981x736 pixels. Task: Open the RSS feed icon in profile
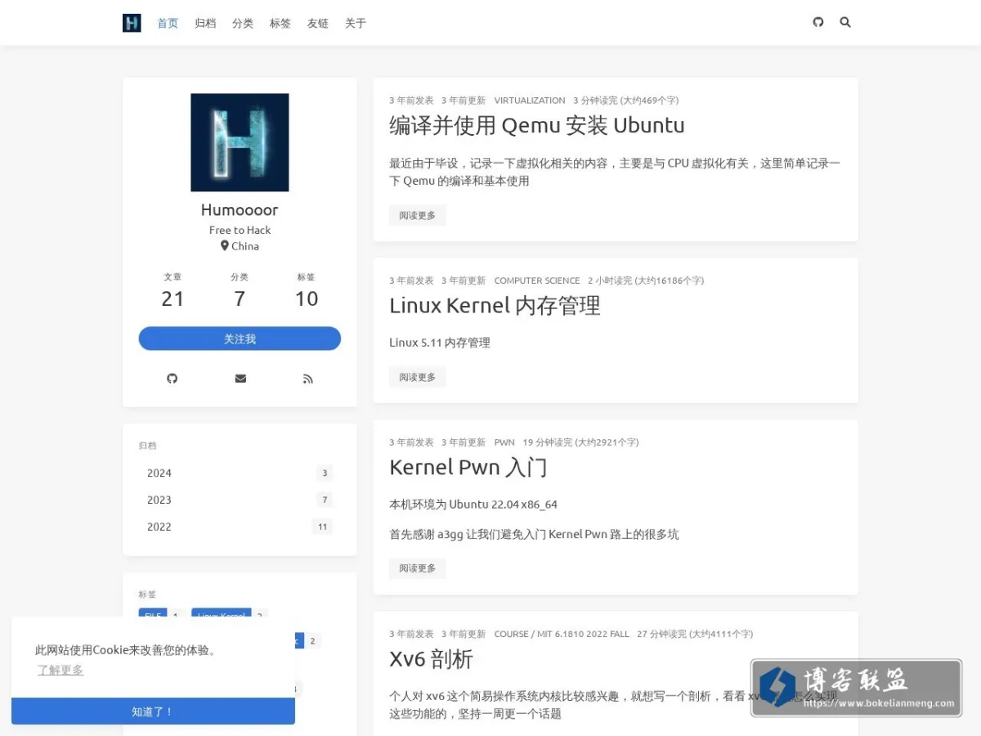308,379
